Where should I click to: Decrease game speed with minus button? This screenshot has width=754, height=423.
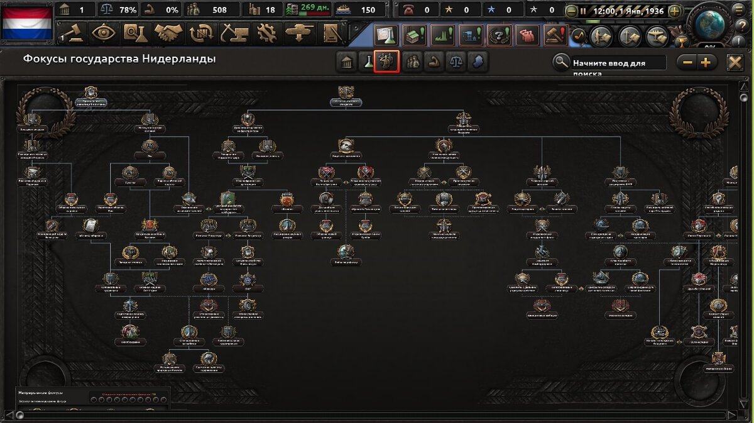click(x=571, y=11)
